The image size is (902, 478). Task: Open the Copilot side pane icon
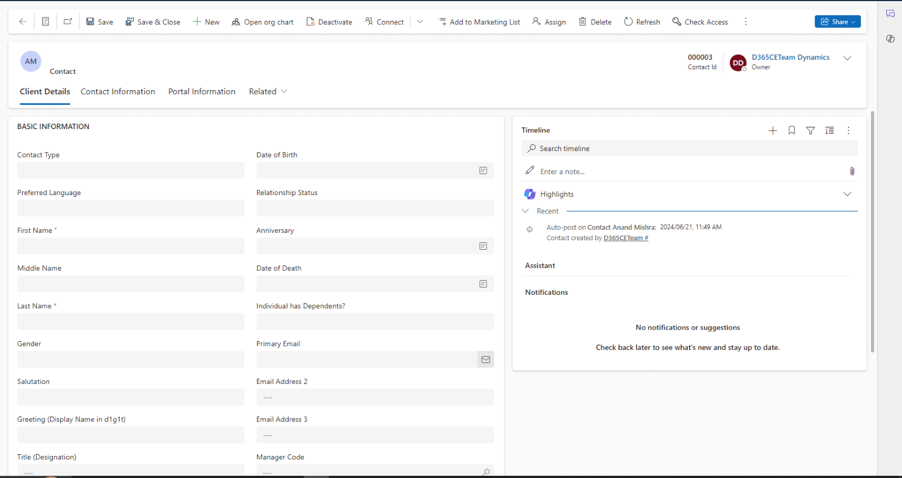tap(890, 39)
